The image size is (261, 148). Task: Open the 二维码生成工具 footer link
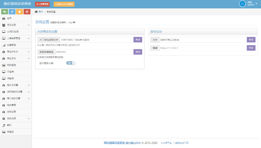point(181,143)
